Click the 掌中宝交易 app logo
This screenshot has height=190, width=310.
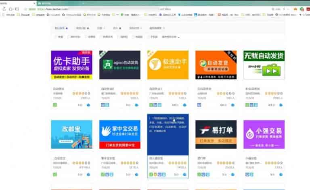[x=119, y=134]
